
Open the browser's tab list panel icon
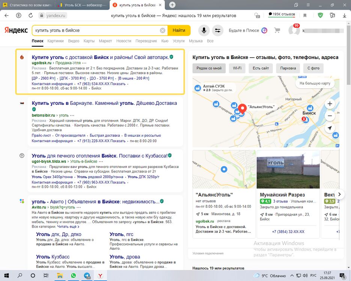(296, 5)
